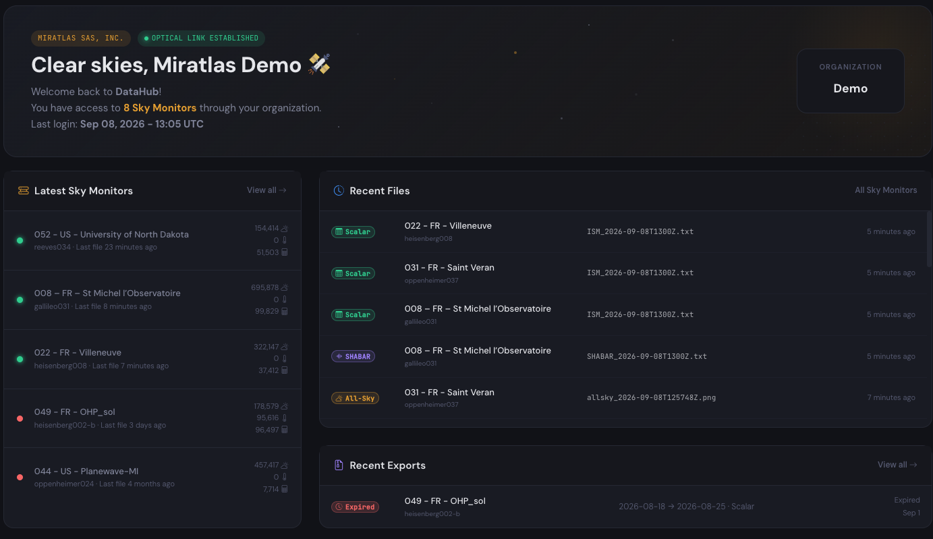Image resolution: width=933 pixels, height=539 pixels.
Task: Click the cloud-sun icon next to 695,878
Action: 285,287
